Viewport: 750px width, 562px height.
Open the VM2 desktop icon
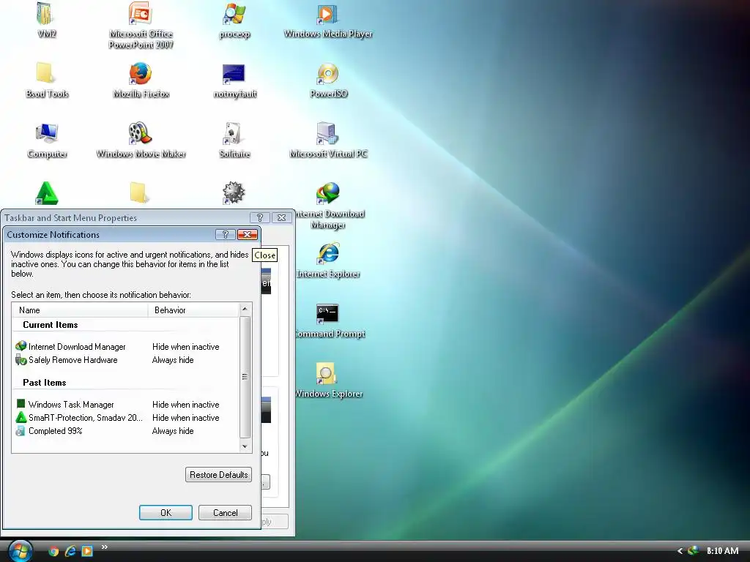pyautogui.click(x=46, y=19)
